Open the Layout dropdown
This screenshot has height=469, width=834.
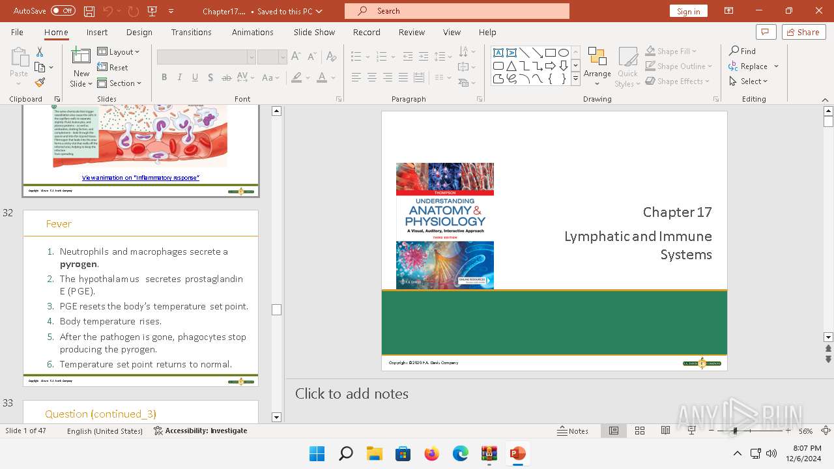[118, 51]
